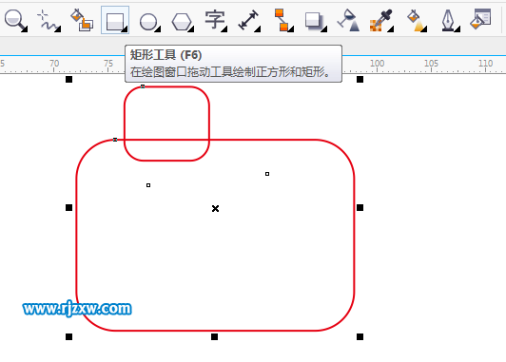This screenshot has width=506, height=362.
Task: Click the selection center X marker
Action: pos(215,209)
